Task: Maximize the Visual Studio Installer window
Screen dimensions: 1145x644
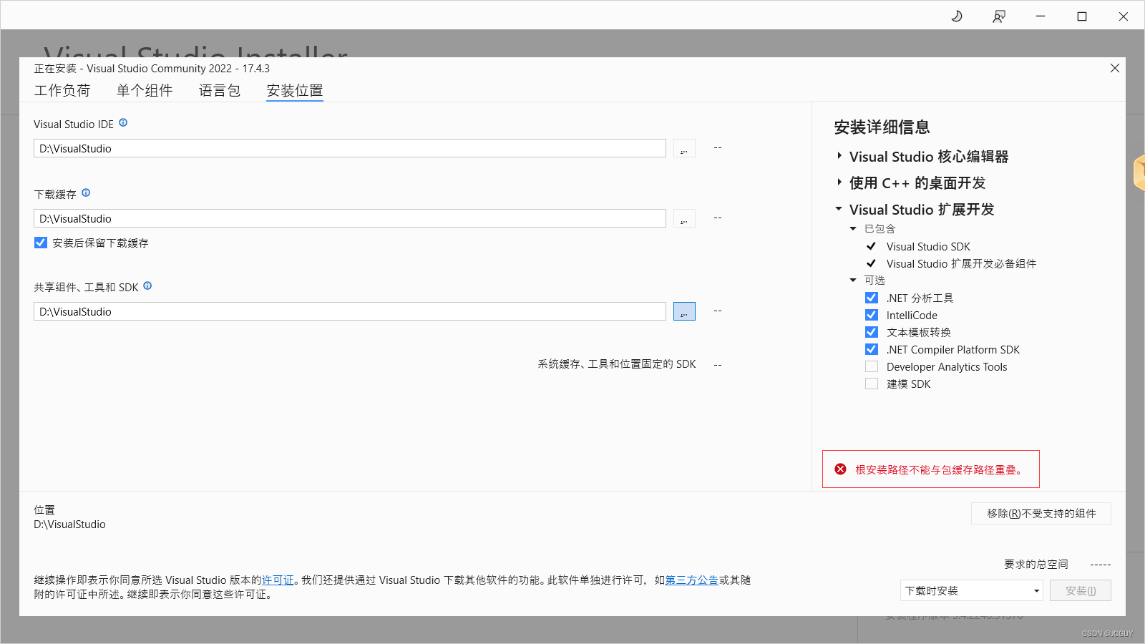Action: click(x=1082, y=16)
